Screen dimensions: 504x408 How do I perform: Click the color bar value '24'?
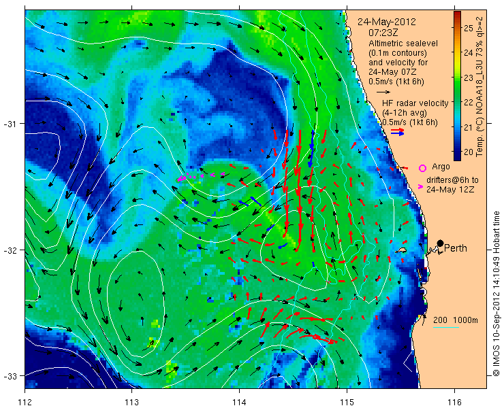(x=469, y=53)
